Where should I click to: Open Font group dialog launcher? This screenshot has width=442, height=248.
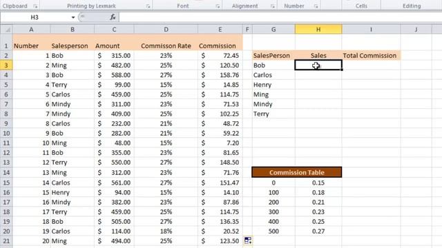click(x=218, y=6)
